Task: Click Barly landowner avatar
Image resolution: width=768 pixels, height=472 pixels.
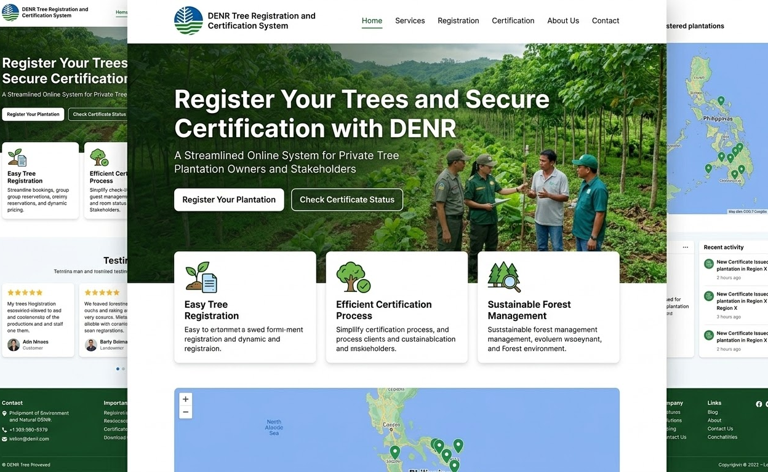Action: (x=91, y=345)
